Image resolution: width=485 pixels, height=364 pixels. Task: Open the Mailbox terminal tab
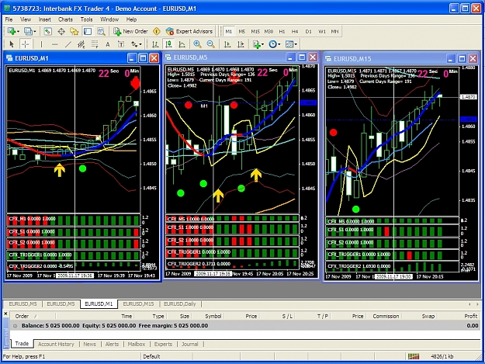(137, 344)
